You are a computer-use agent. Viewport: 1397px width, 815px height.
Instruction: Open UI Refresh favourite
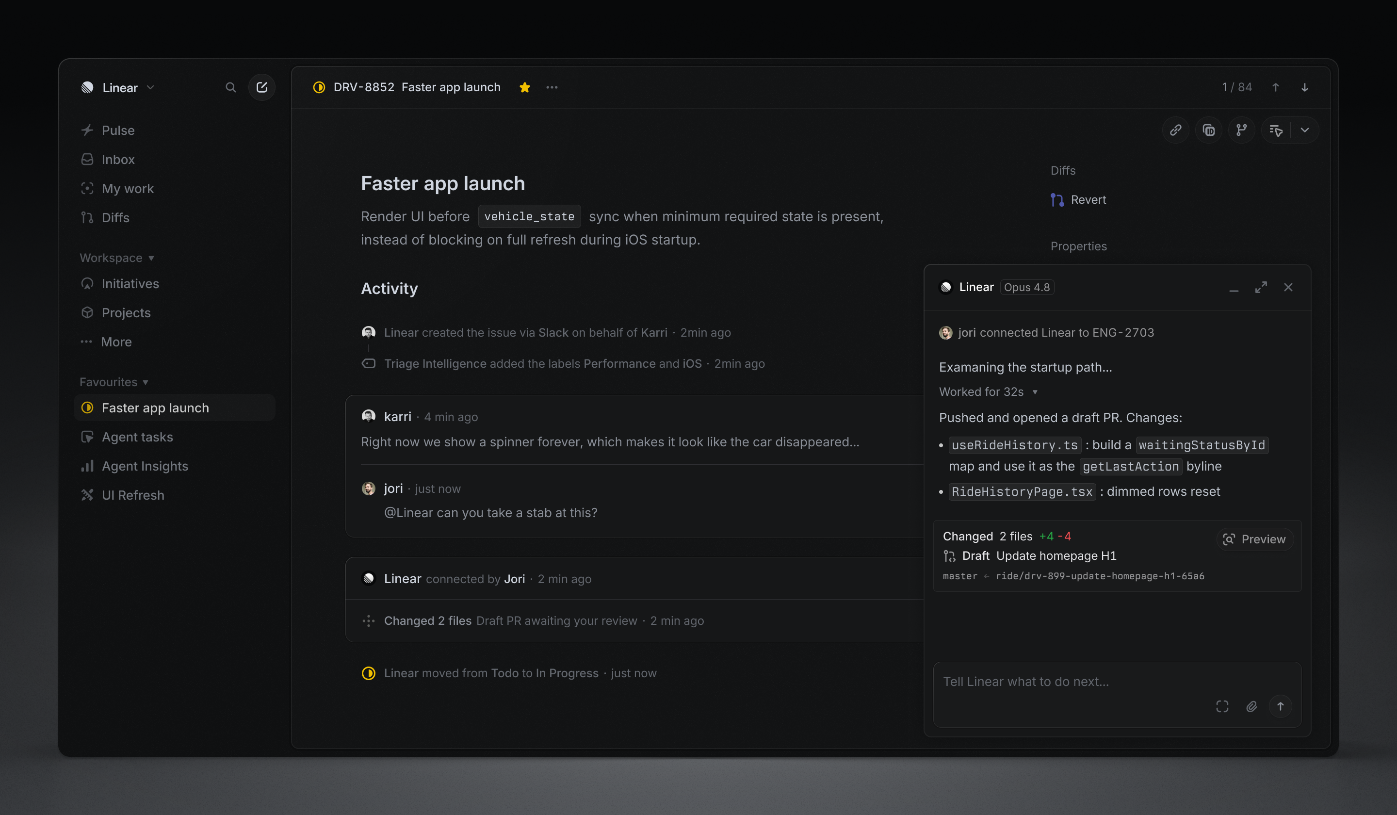coord(175,495)
